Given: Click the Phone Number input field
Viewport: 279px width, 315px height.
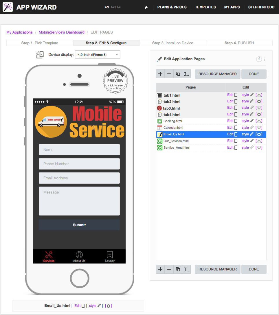Looking at the screenshot, I should pyautogui.click(x=79, y=164).
